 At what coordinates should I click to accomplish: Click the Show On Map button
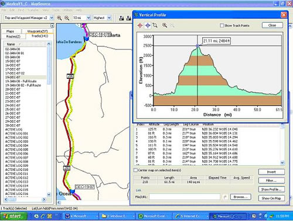[x=271, y=198]
